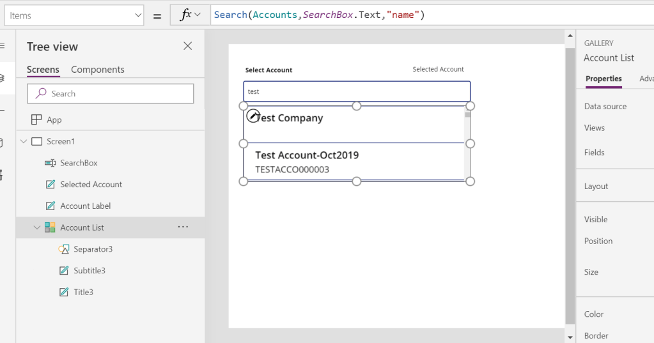
Task: Click the Title3 label icon
Action: coord(63,293)
